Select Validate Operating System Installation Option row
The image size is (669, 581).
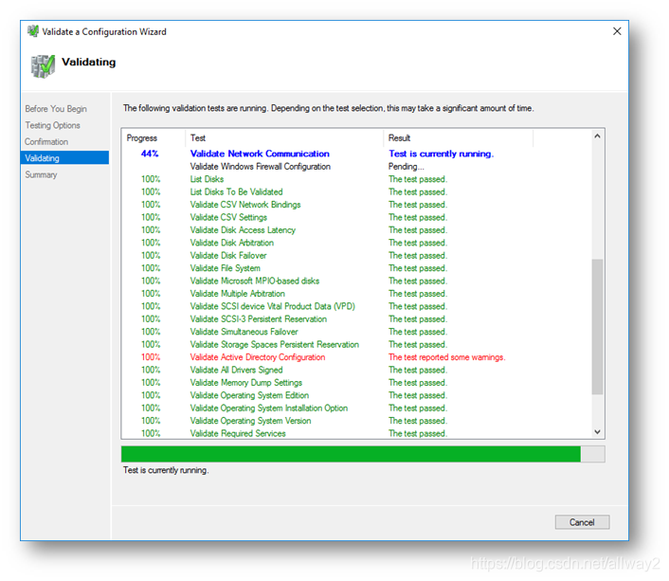[x=356, y=409]
